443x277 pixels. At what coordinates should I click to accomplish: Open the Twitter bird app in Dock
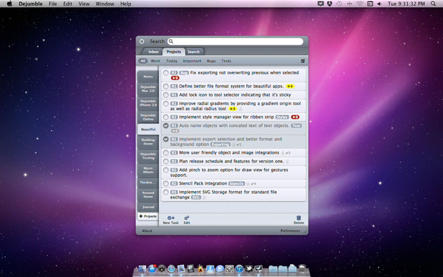249,268
